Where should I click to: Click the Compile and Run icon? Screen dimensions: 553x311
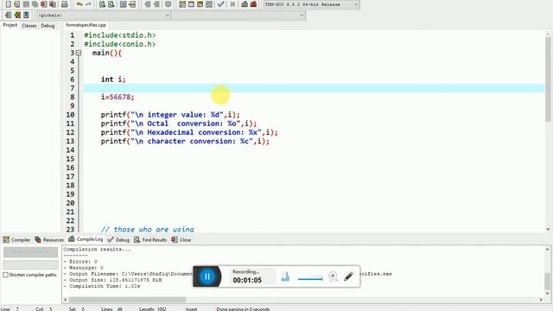[200, 4]
